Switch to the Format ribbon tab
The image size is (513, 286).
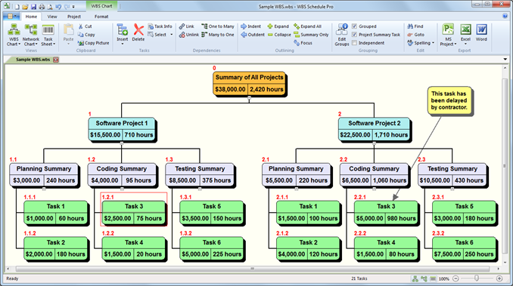pos(101,17)
